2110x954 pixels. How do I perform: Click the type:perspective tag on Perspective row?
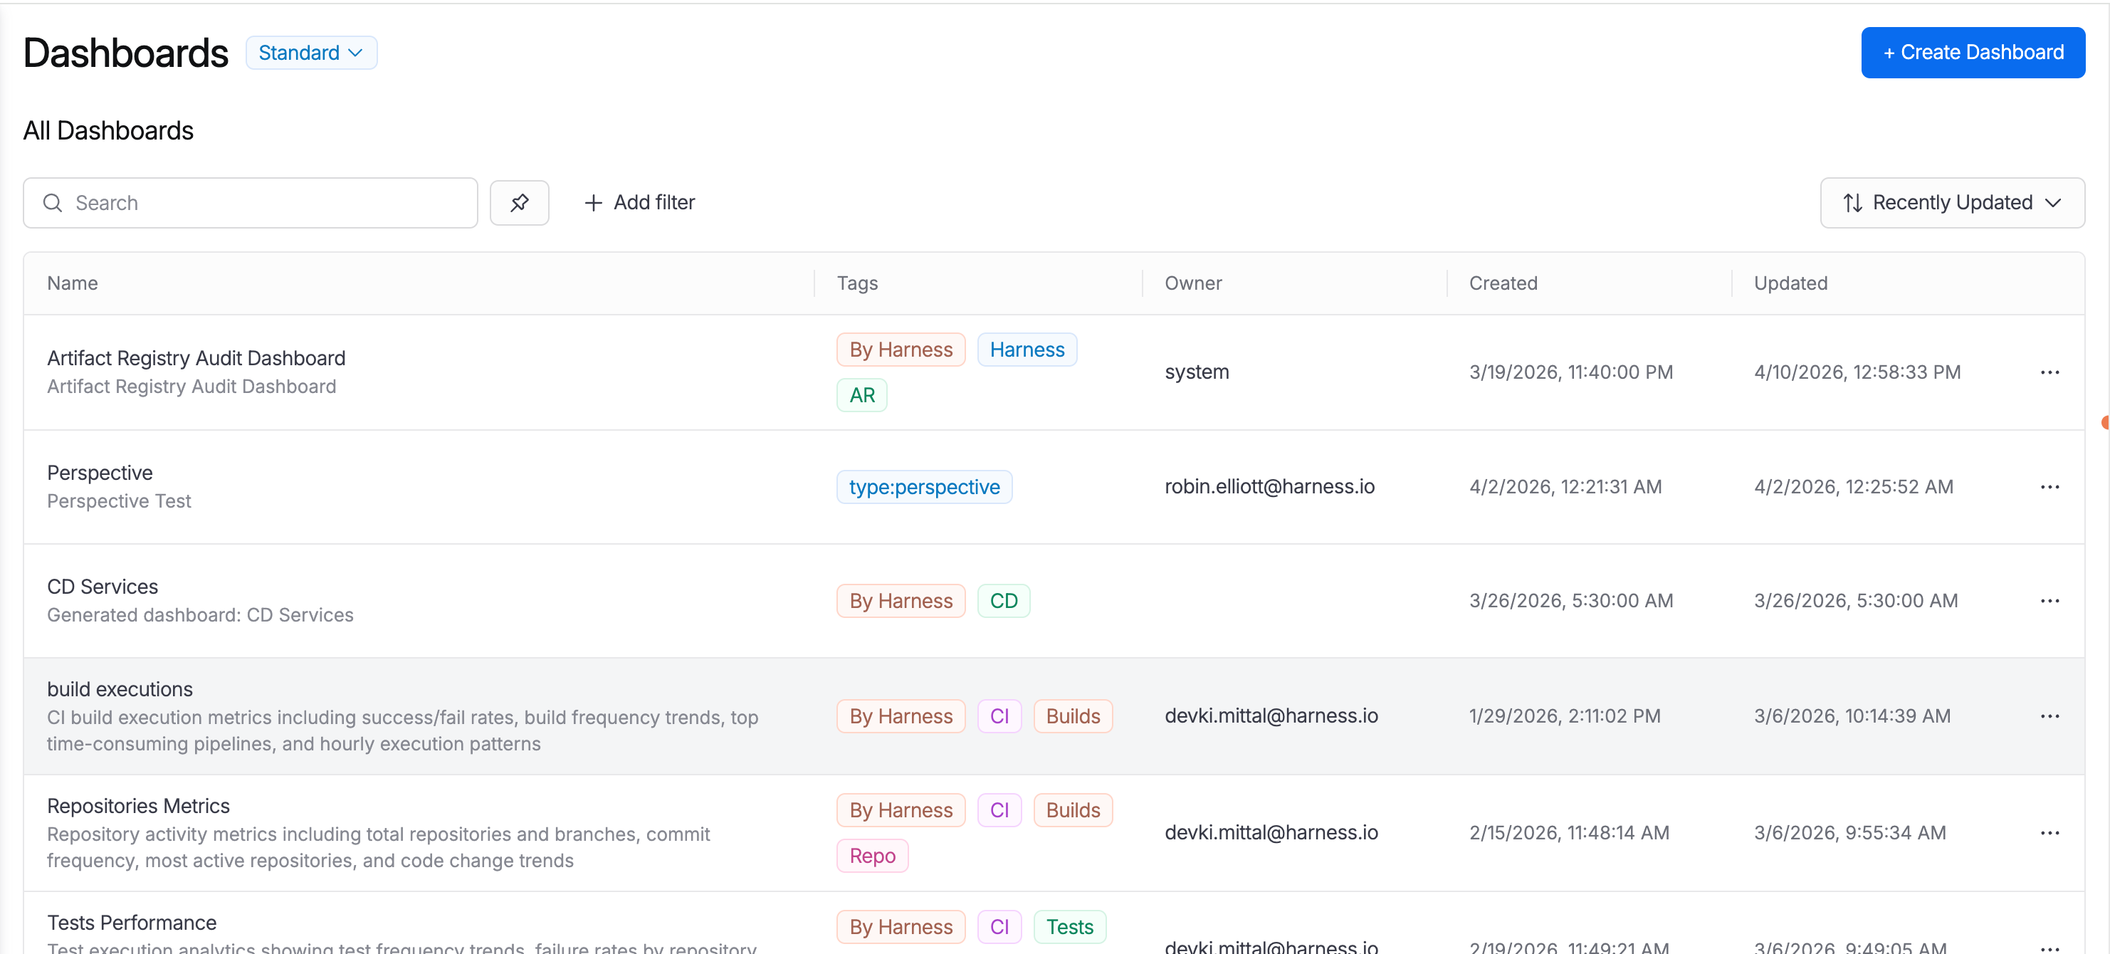925,486
